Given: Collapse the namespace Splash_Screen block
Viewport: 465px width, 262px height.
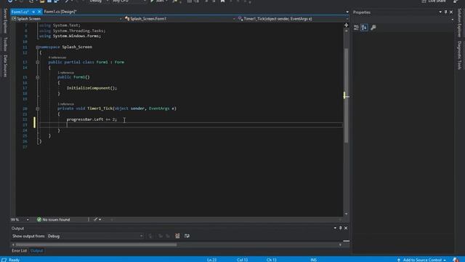Looking at the screenshot, I should 37,47.
